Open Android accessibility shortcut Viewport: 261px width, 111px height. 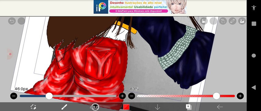254,8
